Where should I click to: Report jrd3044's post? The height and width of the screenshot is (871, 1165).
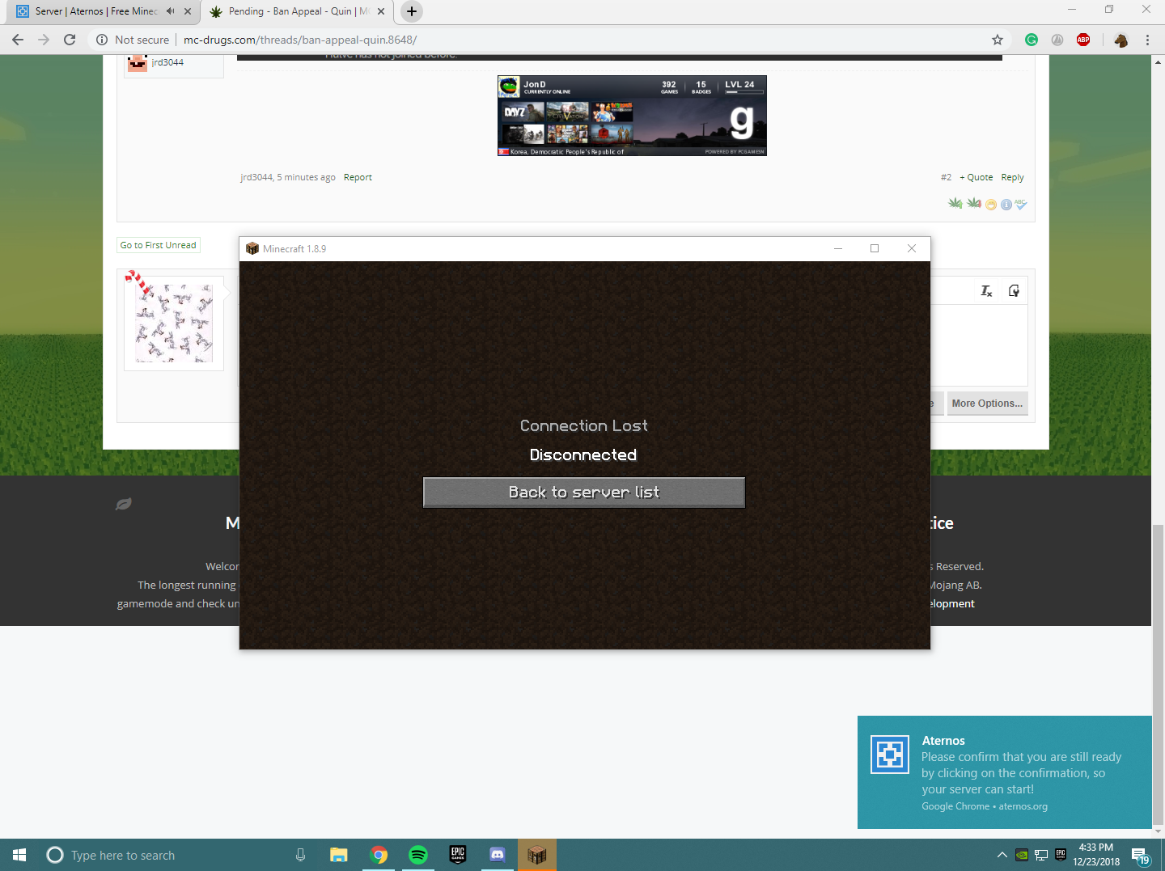(358, 177)
